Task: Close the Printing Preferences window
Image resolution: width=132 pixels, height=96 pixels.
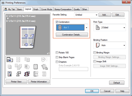Action: [126, 2]
